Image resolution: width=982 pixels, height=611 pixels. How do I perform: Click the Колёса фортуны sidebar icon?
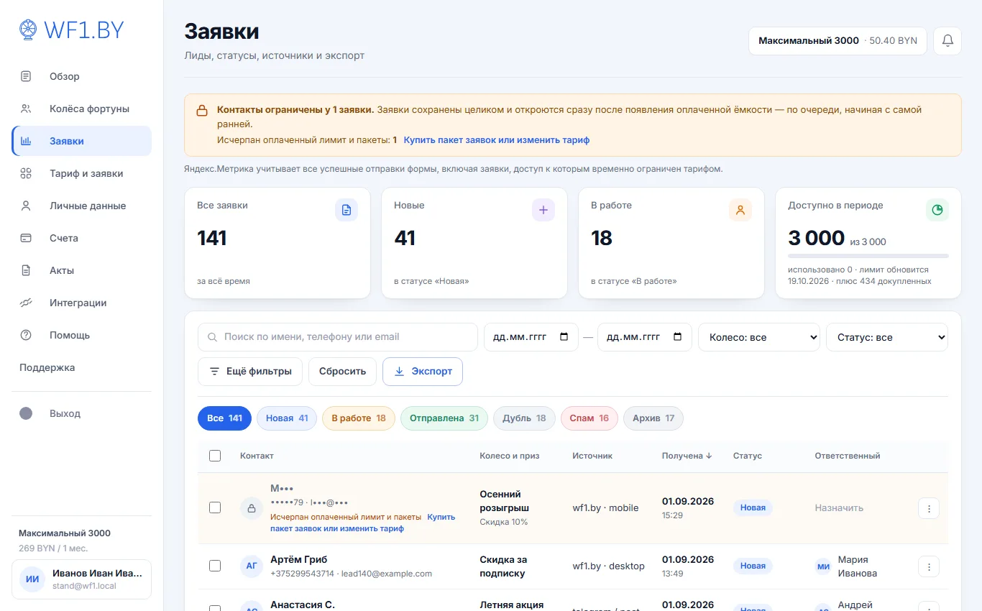coord(26,109)
